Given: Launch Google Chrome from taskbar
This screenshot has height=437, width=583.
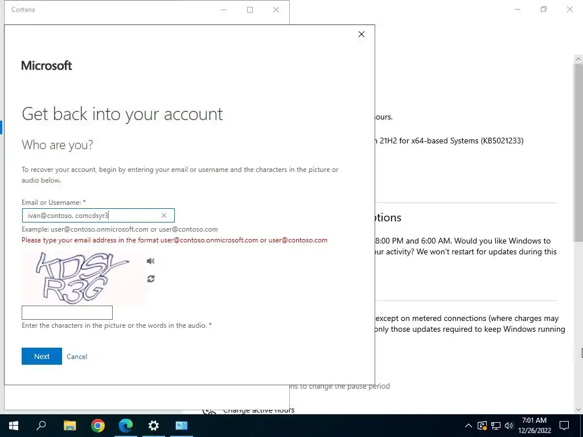Looking at the screenshot, I should [98, 426].
